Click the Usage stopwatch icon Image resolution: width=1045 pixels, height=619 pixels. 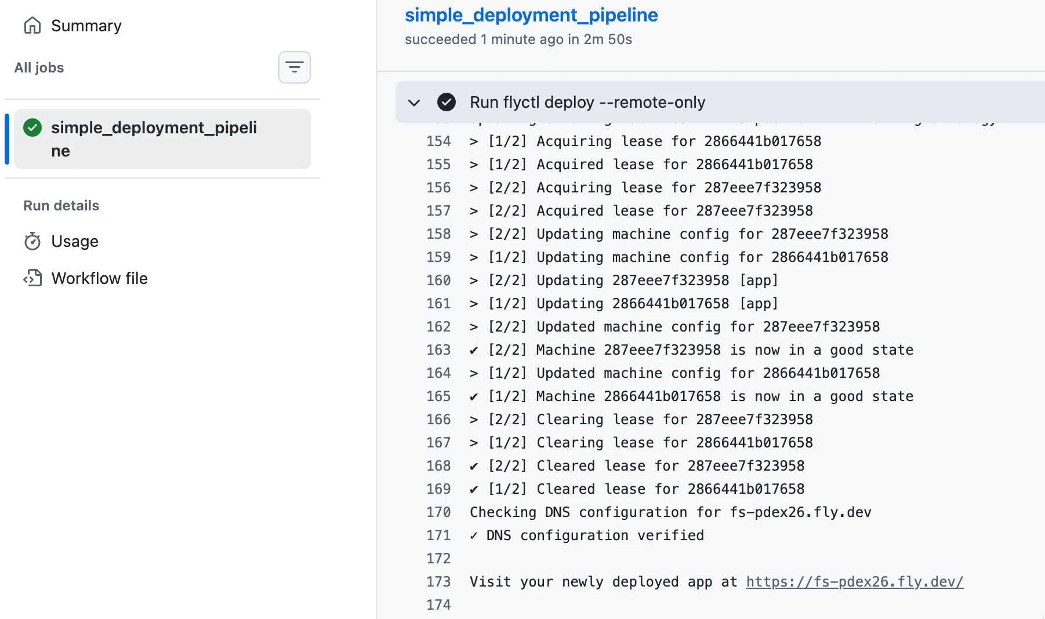pos(32,241)
